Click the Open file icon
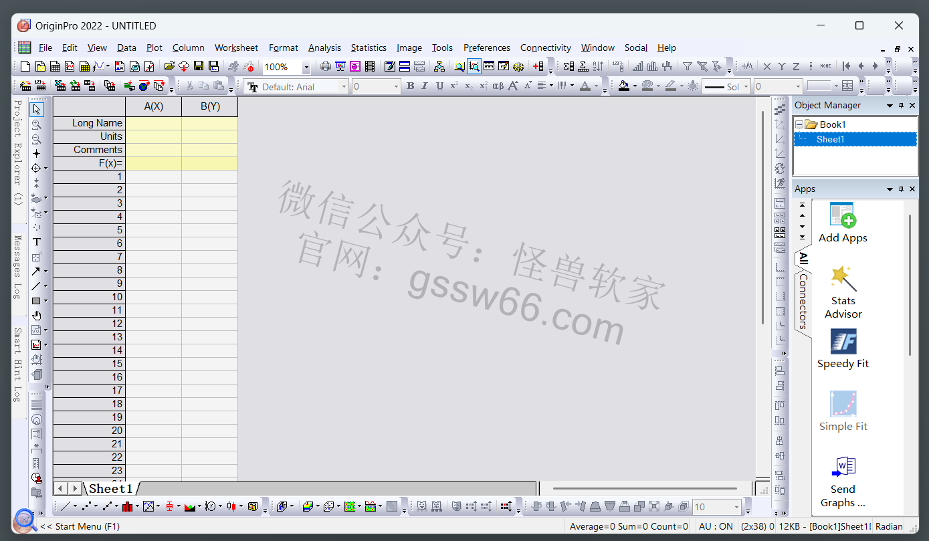Image resolution: width=929 pixels, height=541 pixels. 169,66
